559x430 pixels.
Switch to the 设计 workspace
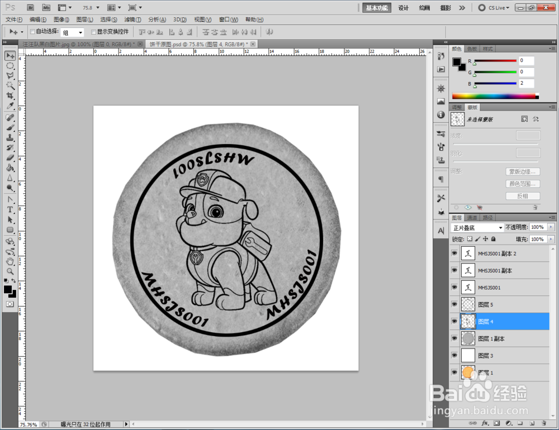click(403, 8)
